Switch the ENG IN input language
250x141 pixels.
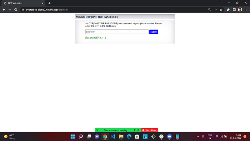tap(210, 137)
